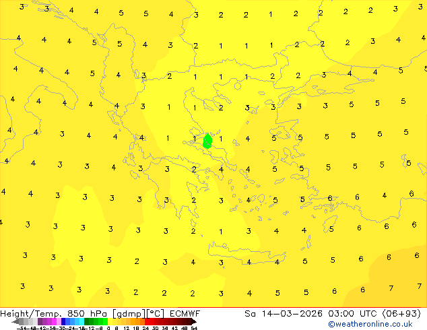The width and height of the screenshot is (427, 330).
Task: Click the '12' legend scale value
Action: pyautogui.click(x=127, y=328)
